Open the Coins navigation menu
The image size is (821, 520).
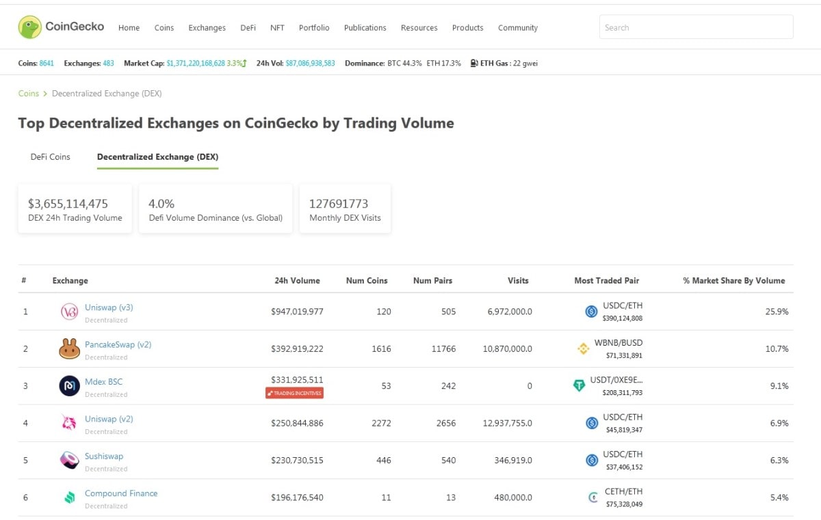click(164, 28)
